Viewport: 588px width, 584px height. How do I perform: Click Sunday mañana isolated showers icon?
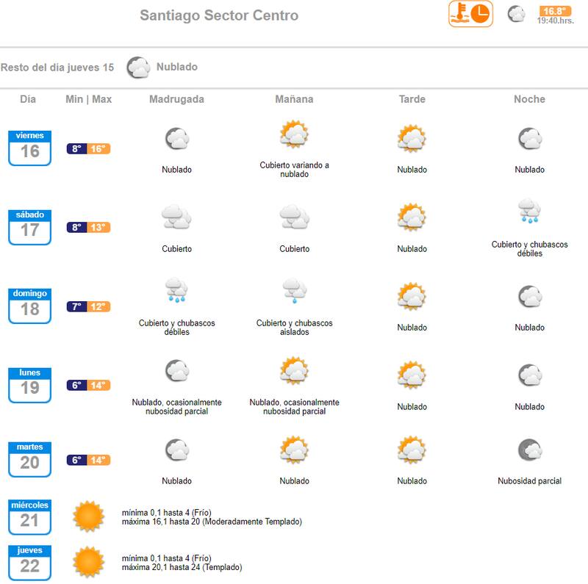coord(294,291)
